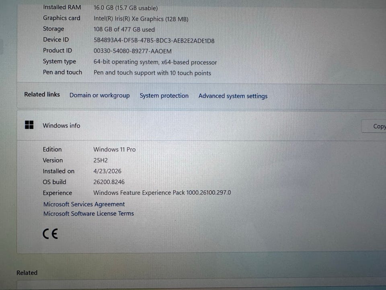Select the Device ID value 5B4893A4-DF5B-47B5-BDC3-AEB2E2ADE1D8

[154, 41]
